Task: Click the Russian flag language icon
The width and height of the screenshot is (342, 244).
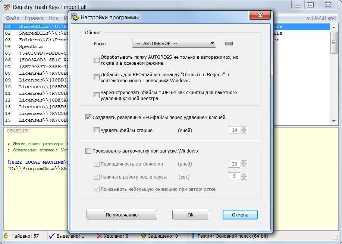Action: pos(229,44)
